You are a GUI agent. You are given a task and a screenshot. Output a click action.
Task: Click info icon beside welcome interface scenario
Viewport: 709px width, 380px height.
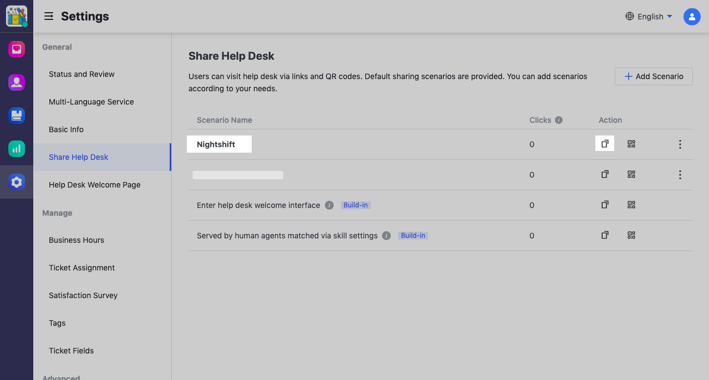(x=329, y=205)
